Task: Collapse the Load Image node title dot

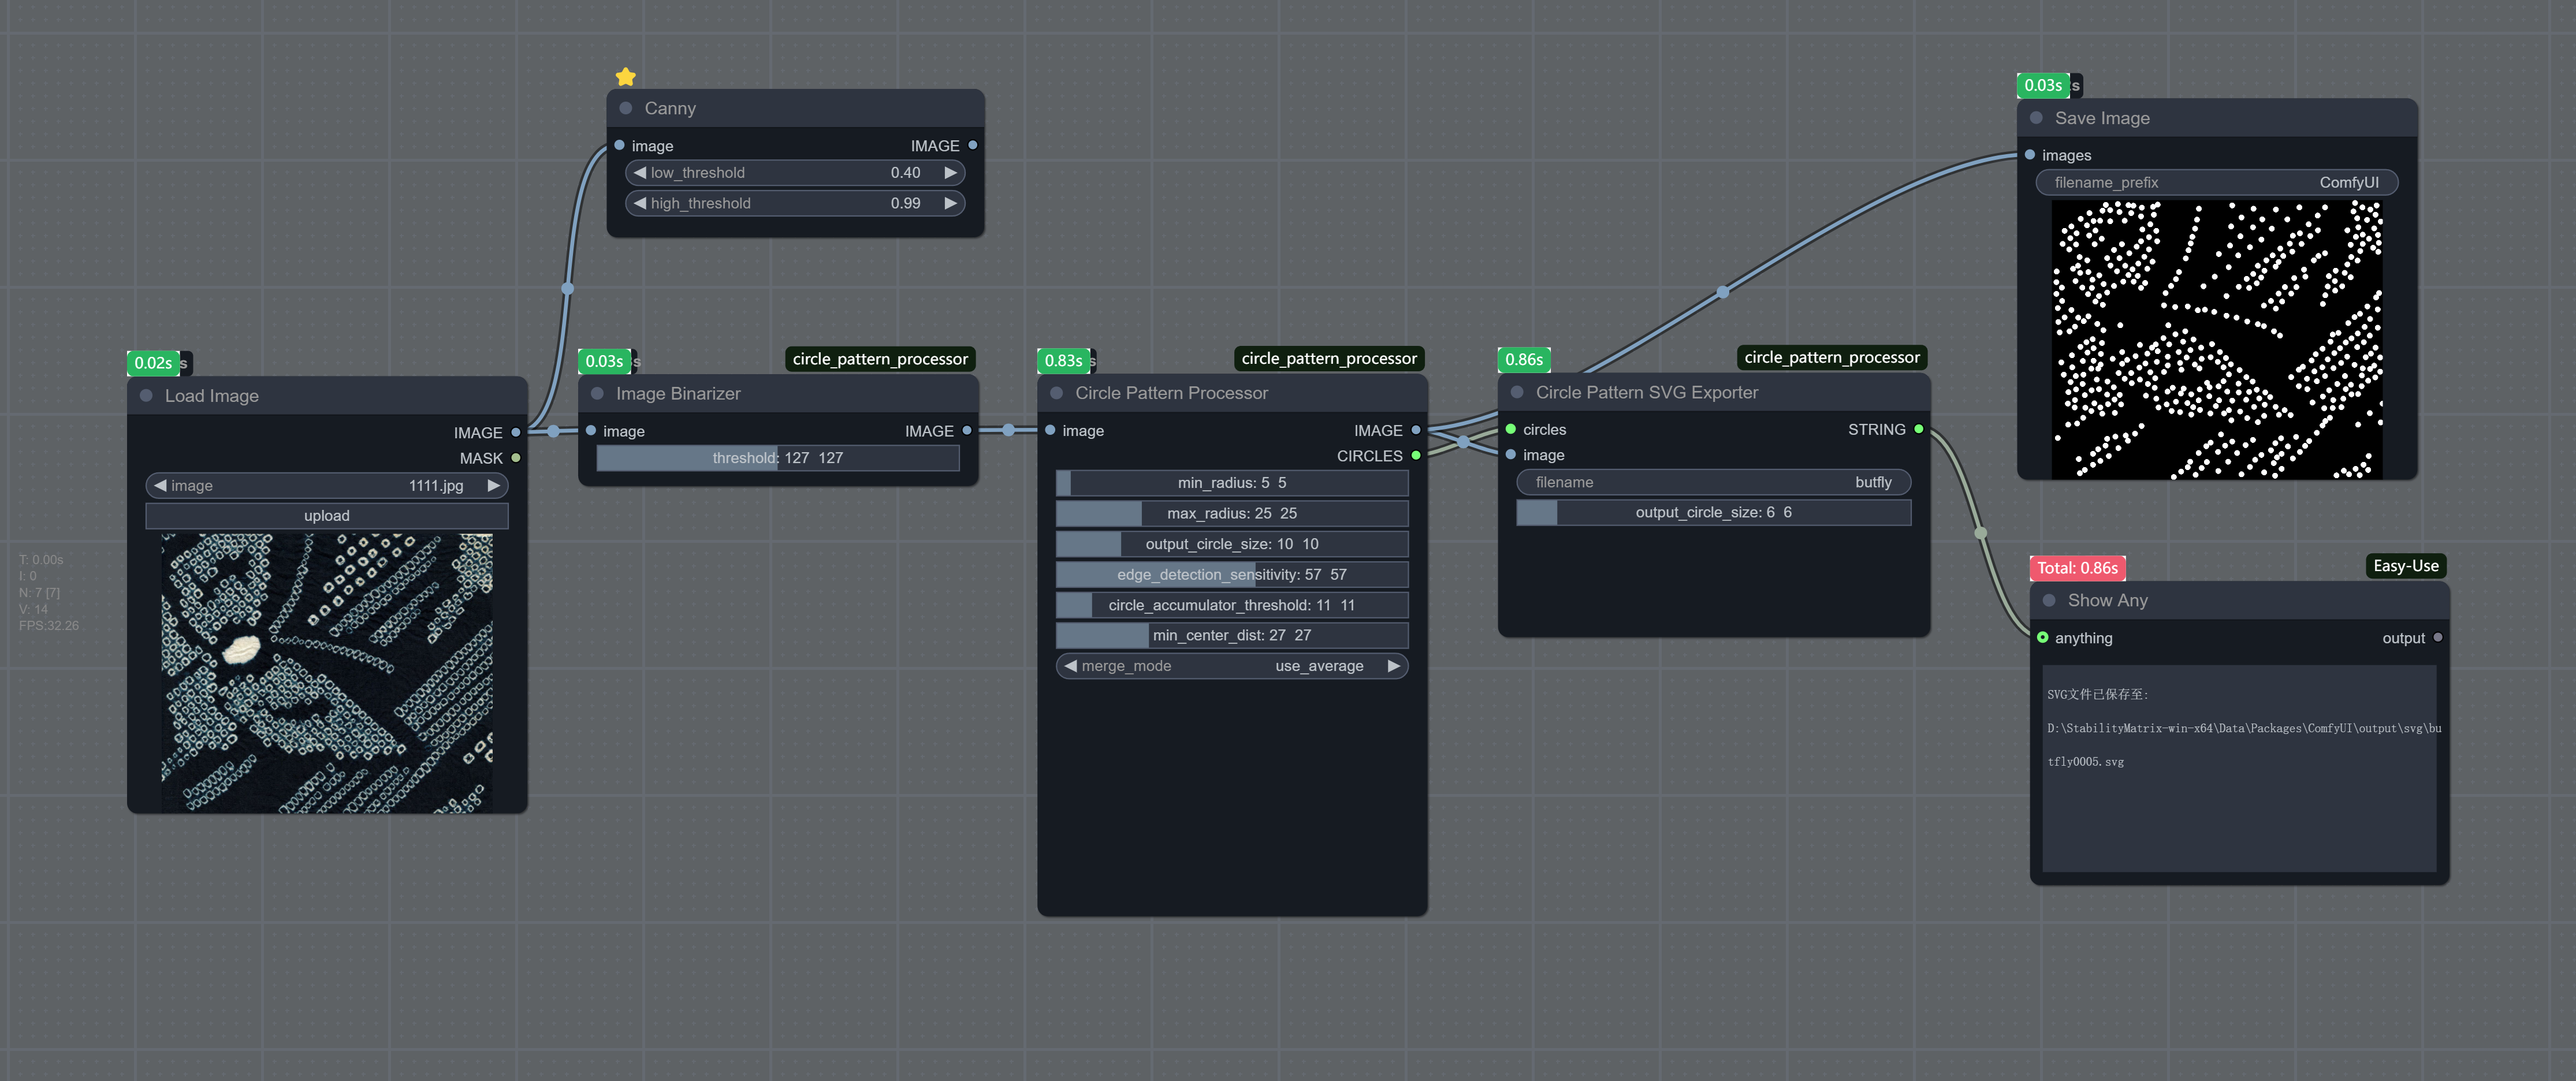Action: tap(146, 396)
